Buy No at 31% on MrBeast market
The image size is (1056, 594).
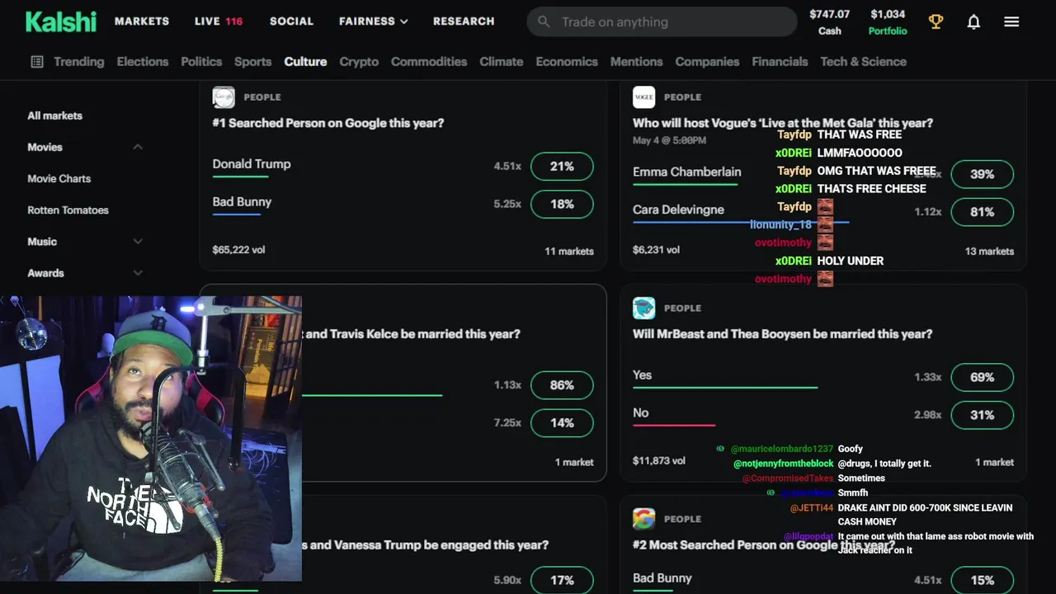982,415
